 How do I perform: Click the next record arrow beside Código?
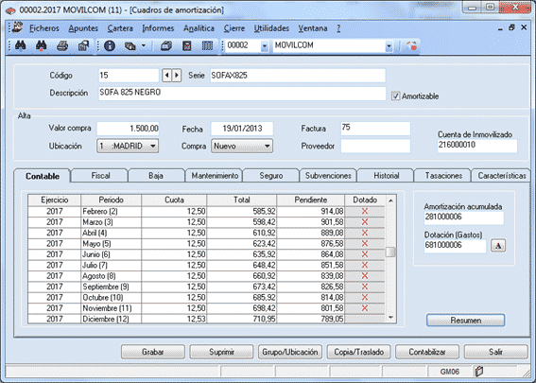pyautogui.click(x=177, y=76)
